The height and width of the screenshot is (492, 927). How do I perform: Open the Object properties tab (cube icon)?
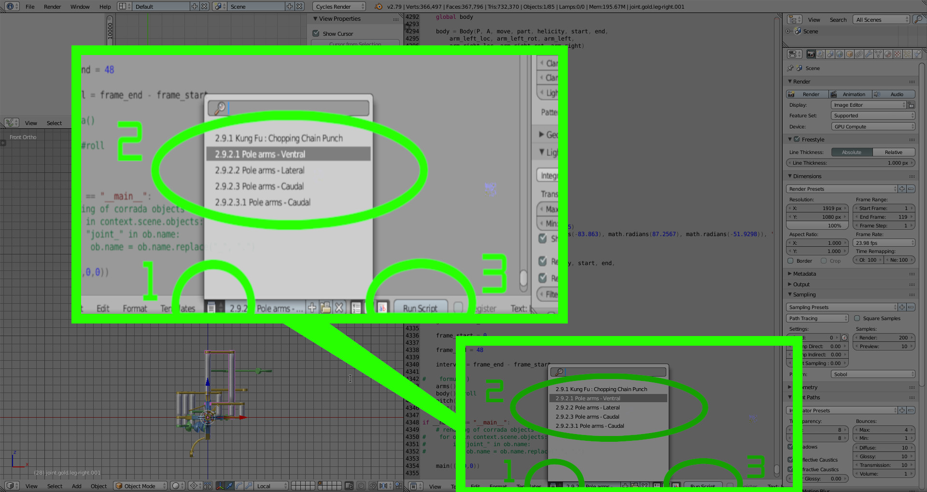(850, 54)
